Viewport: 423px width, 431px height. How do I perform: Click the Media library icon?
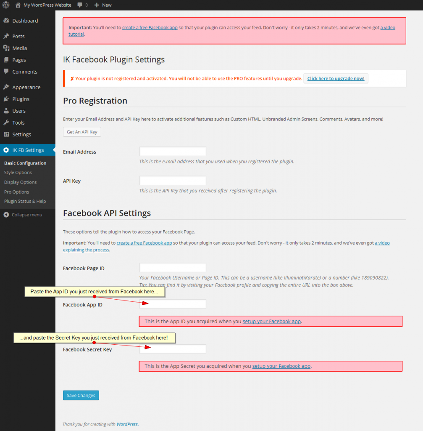pyautogui.click(x=6, y=48)
